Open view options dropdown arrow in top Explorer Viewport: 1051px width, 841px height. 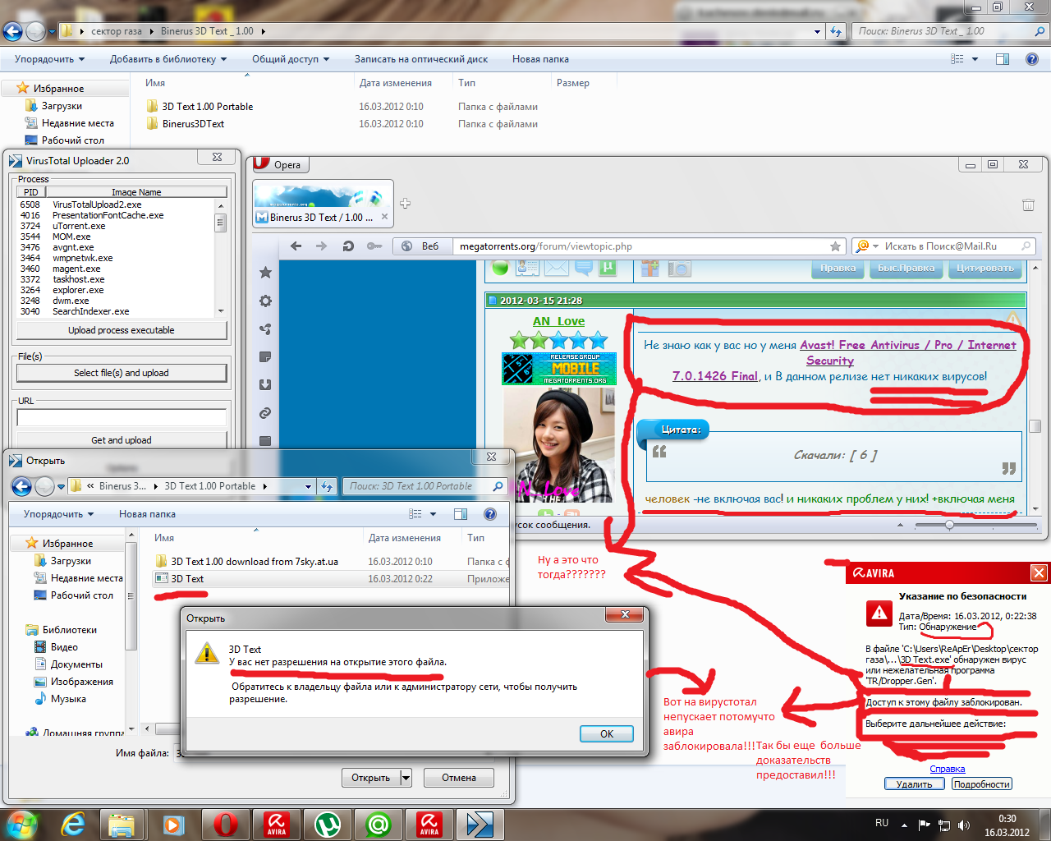point(975,59)
